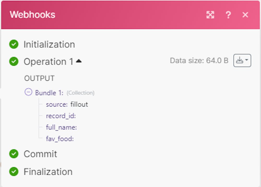Viewport: 261px width, 187px height.
Task: Click the green check beside Initialization
Action: point(14,44)
